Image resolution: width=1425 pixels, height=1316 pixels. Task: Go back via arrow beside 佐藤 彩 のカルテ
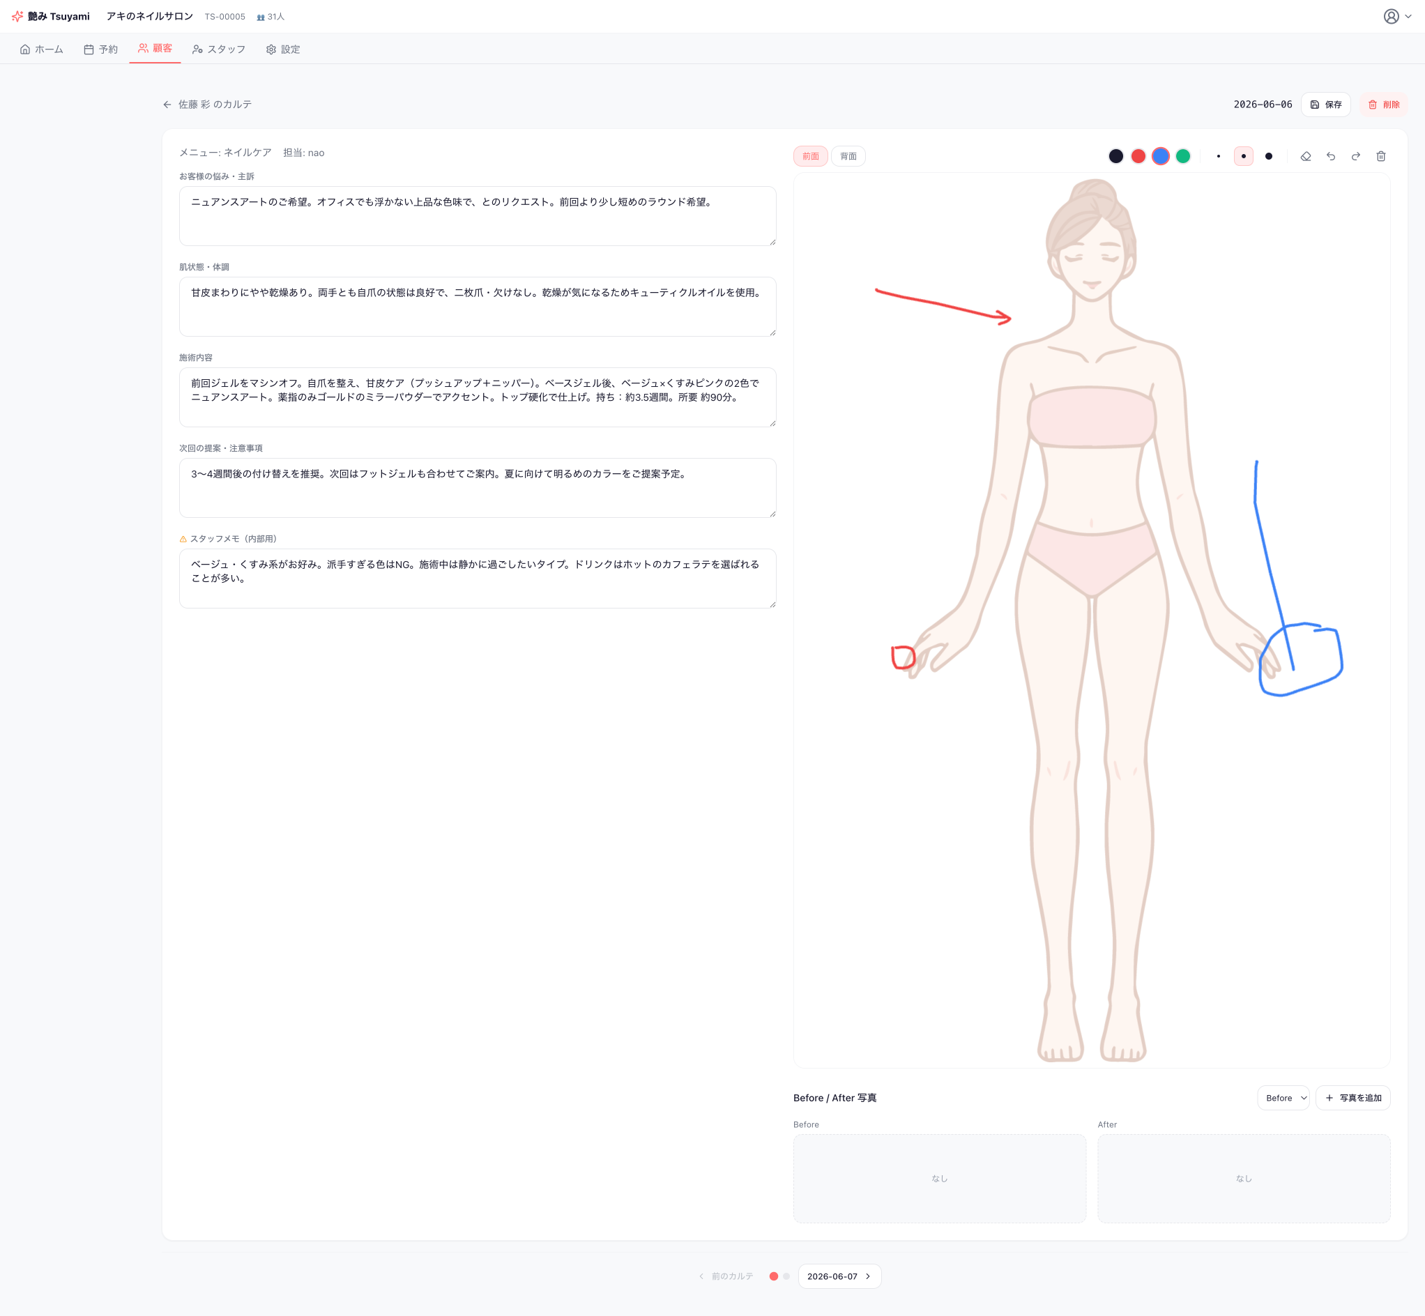pyautogui.click(x=167, y=105)
